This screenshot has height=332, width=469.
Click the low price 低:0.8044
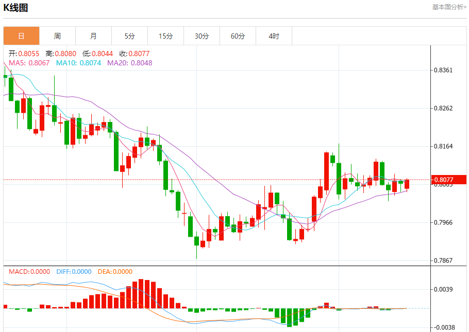coord(97,54)
